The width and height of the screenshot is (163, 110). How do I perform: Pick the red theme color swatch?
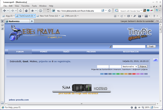click(134, 74)
